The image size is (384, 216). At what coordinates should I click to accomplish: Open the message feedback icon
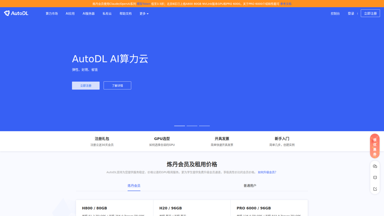click(x=375, y=178)
